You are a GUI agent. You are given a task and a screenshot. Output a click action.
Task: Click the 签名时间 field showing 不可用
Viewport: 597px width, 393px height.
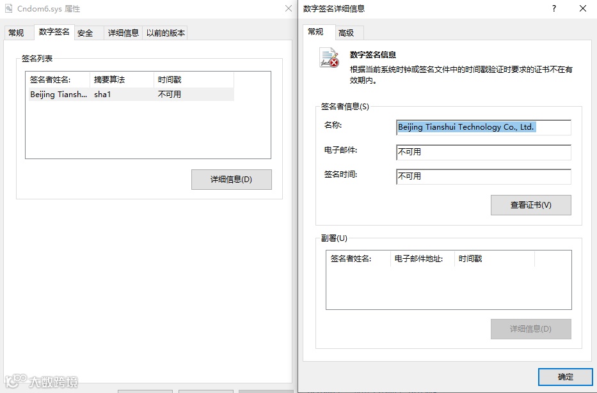(x=484, y=176)
